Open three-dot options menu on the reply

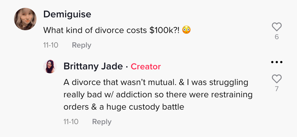(x=276, y=62)
